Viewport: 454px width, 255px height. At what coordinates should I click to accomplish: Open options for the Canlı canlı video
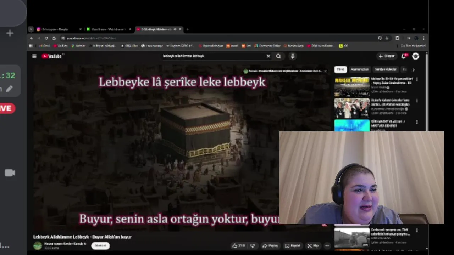coord(417,230)
